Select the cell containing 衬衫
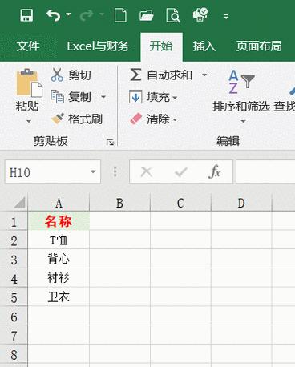 click(59, 278)
